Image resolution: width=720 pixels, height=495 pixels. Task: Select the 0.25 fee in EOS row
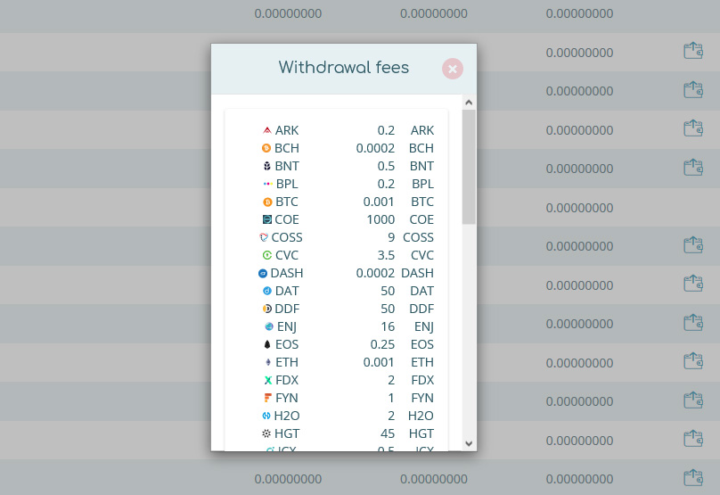(x=382, y=344)
